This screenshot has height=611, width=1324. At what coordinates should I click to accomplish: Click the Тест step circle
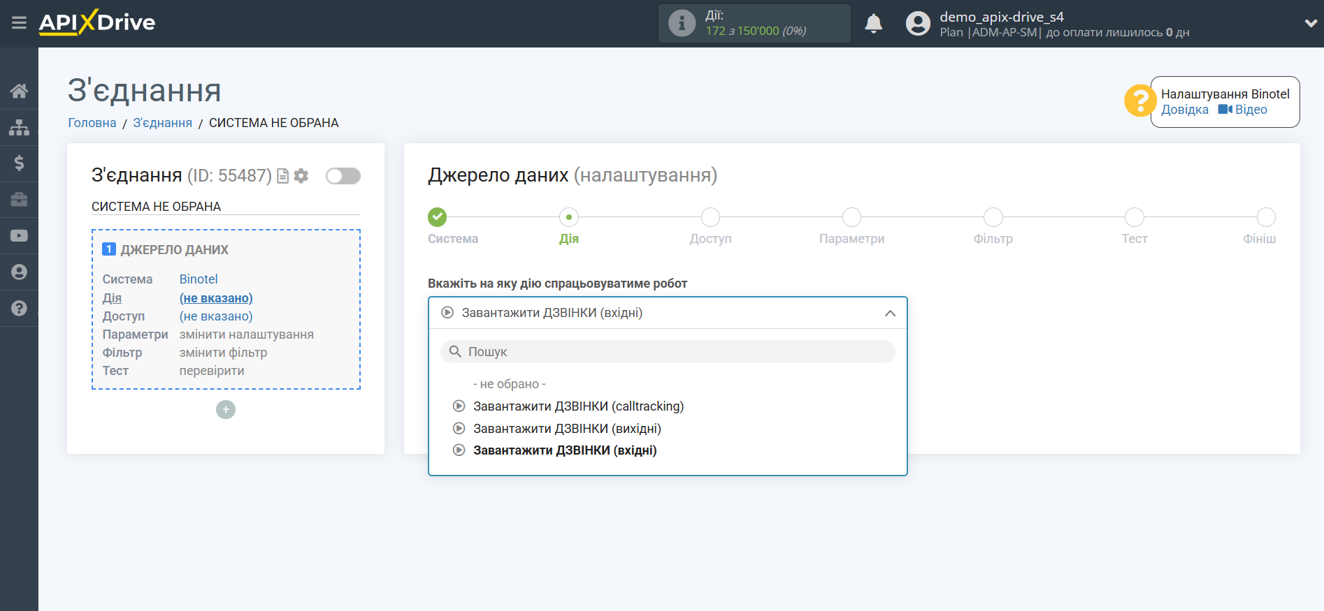1134,217
